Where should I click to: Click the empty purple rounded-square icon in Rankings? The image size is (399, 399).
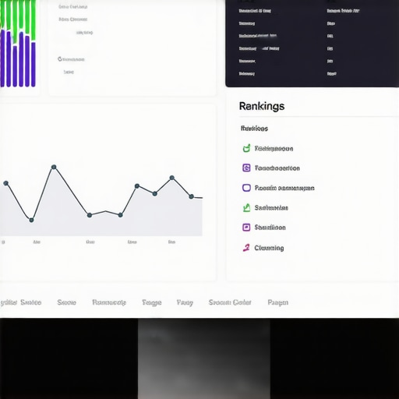coord(246,188)
